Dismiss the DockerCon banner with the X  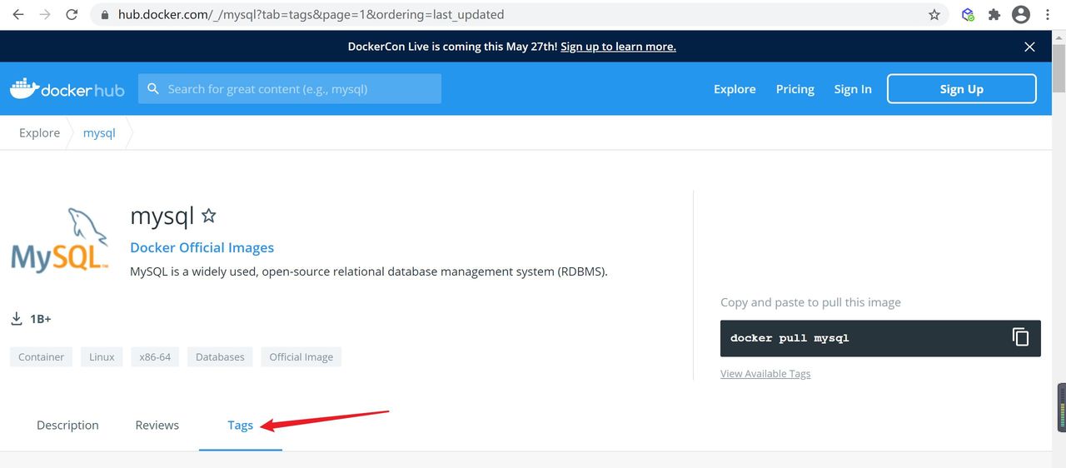pos(1029,47)
